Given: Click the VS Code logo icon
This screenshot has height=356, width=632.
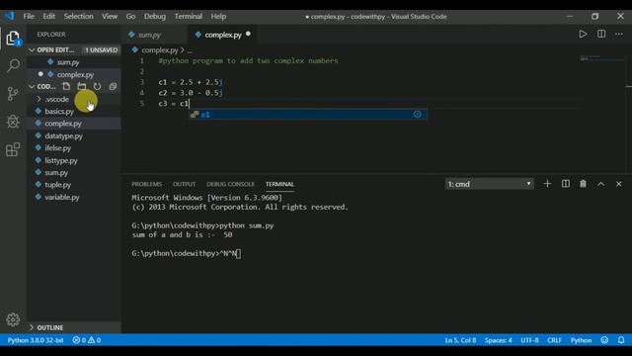Looking at the screenshot, I should pyautogui.click(x=10, y=16).
